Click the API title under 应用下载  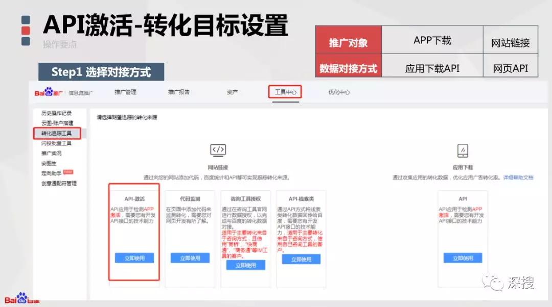click(463, 199)
